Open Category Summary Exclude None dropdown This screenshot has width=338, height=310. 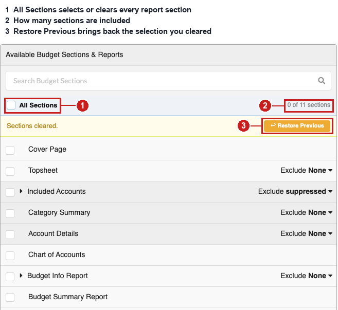pos(306,213)
